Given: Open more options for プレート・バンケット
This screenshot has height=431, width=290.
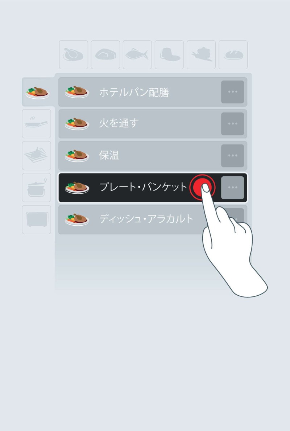Looking at the screenshot, I should coord(233,188).
